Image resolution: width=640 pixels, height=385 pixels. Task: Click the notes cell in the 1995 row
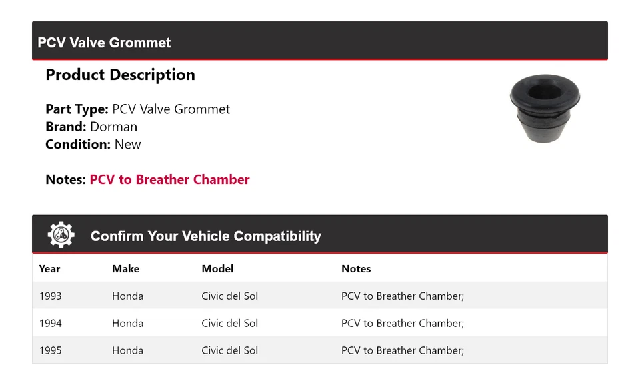pyautogui.click(x=402, y=350)
